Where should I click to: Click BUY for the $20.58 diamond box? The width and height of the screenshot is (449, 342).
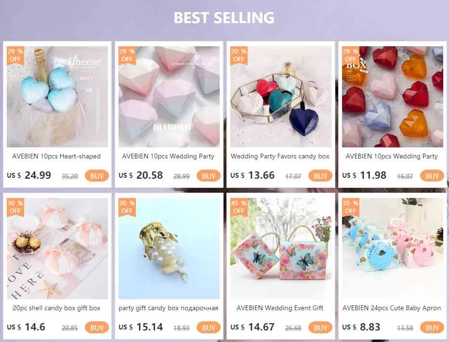[x=209, y=176]
